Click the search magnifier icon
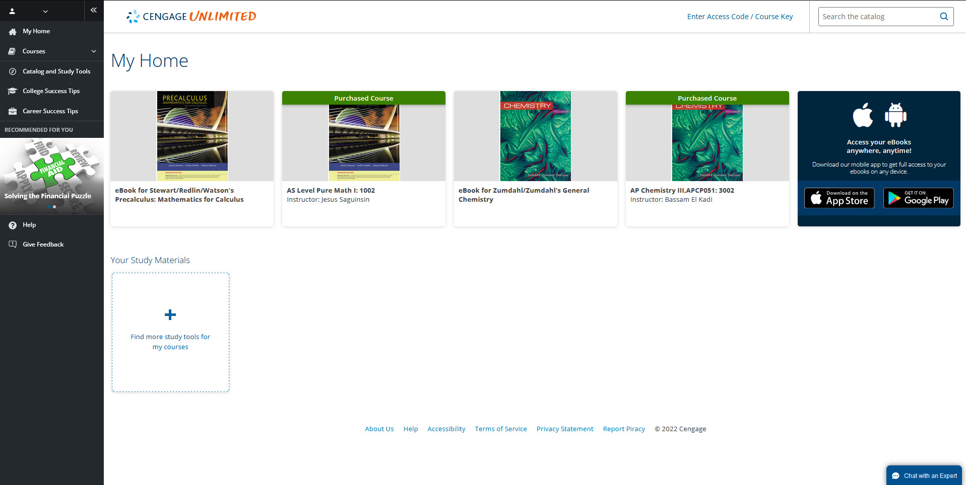 coord(944,17)
